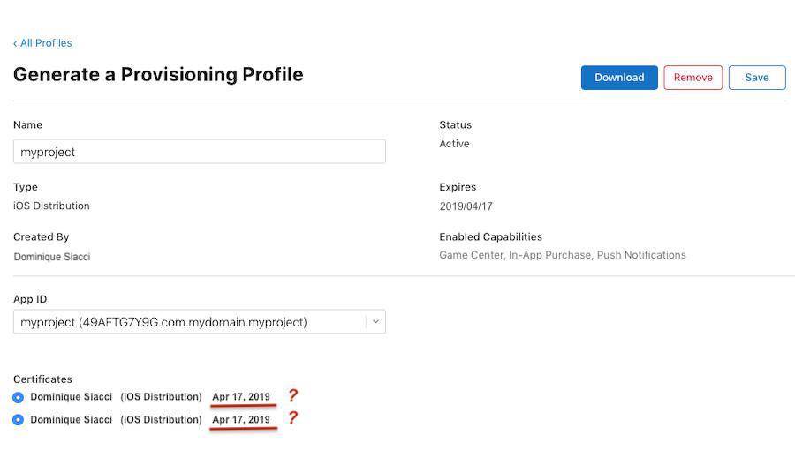Click the Generate a Provisioning Profile heading
The image size is (795, 450).
click(x=158, y=74)
